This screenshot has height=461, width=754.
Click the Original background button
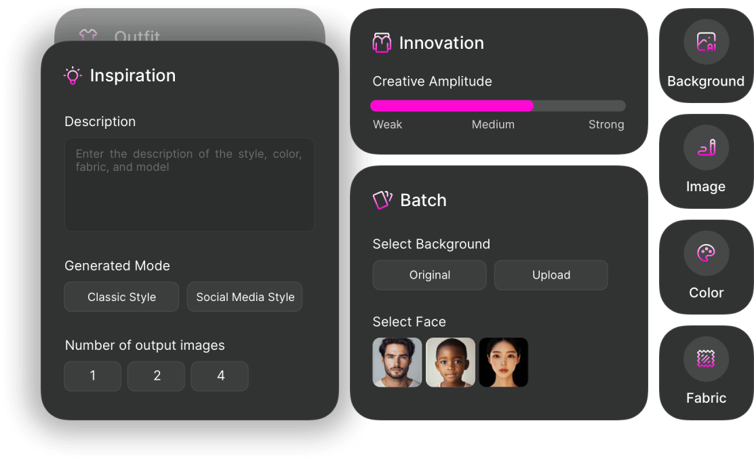pos(429,275)
